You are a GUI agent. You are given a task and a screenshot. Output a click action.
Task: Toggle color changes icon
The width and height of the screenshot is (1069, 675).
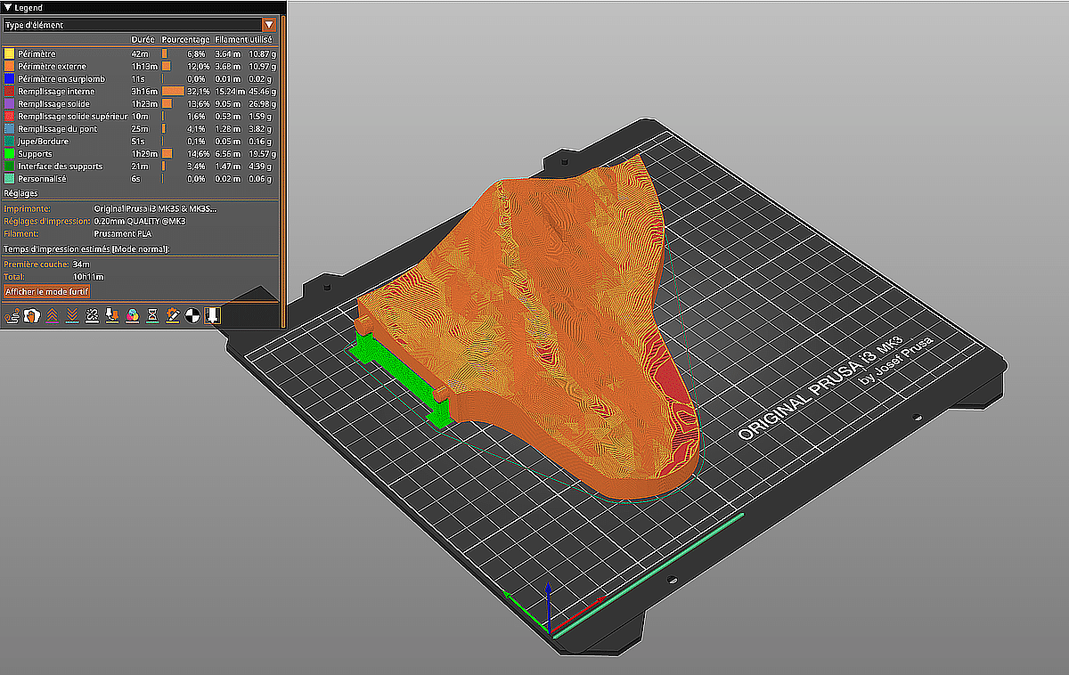(x=132, y=315)
